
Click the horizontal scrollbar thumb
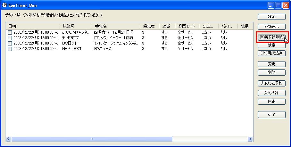click(x=92, y=139)
